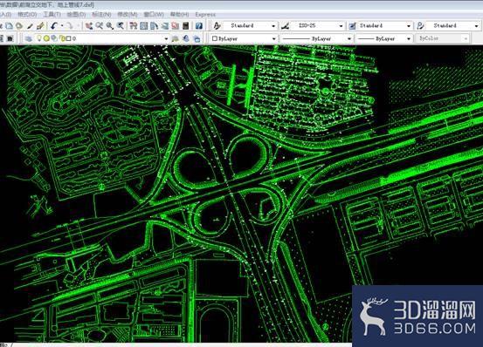The image size is (483, 347).
Task: Click the Zoom Realtime magnifier icon
Action: 100,26
